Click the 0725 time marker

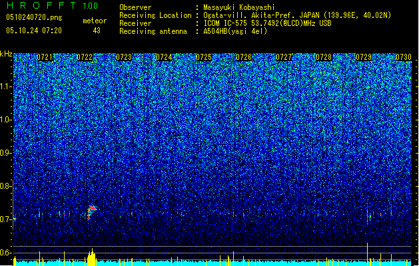pos(204,57)
